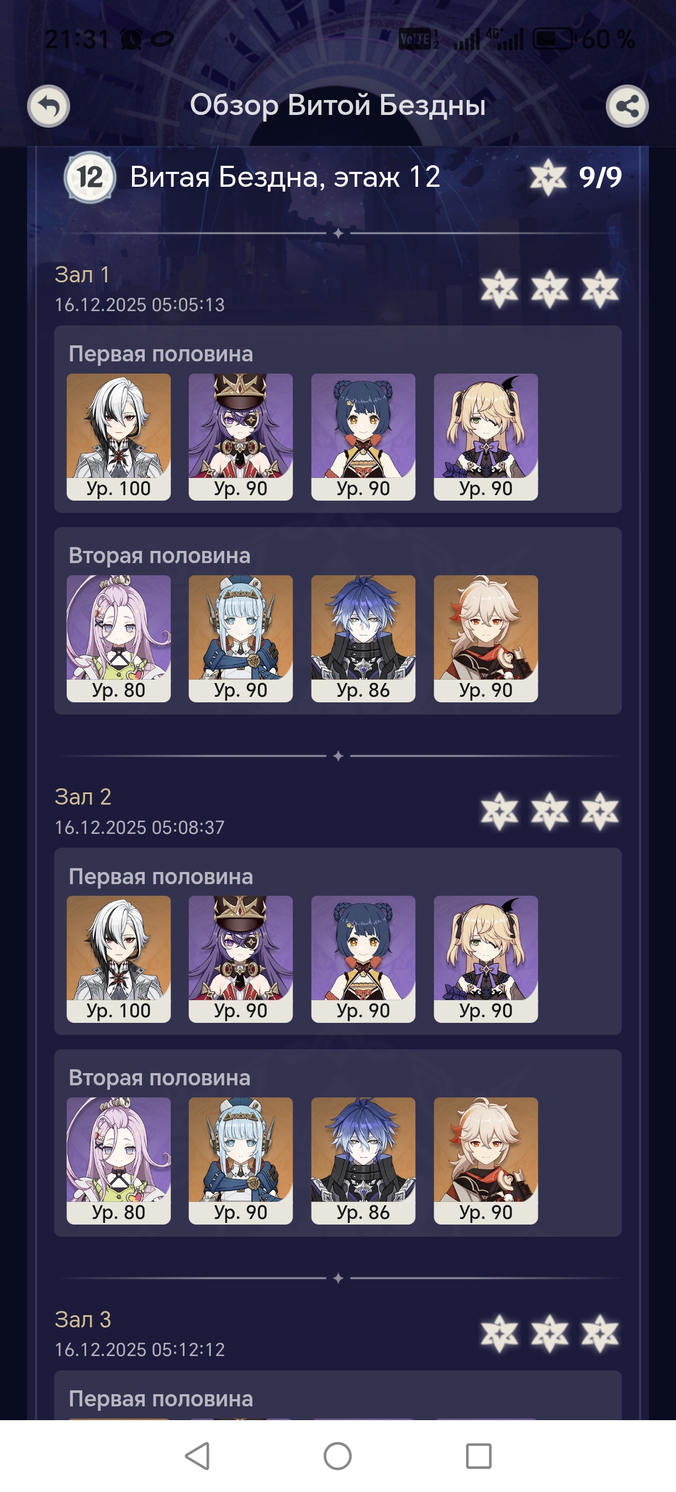Select pink-haired level 80 character in Зал 1
676x1492 pixels.
click(119, 638)
